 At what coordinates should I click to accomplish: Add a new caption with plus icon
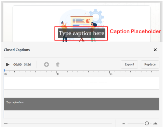click(x=46, y=65)
